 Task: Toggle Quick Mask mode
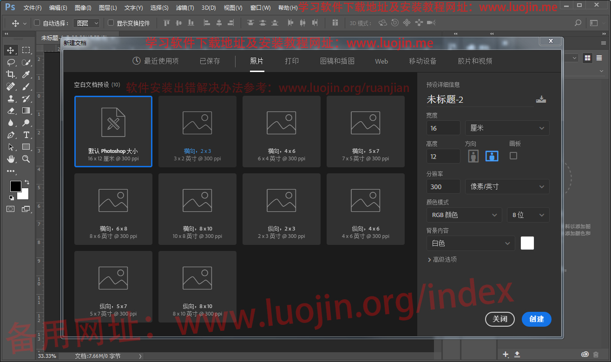pyautogui.click(x=11, y=209)
